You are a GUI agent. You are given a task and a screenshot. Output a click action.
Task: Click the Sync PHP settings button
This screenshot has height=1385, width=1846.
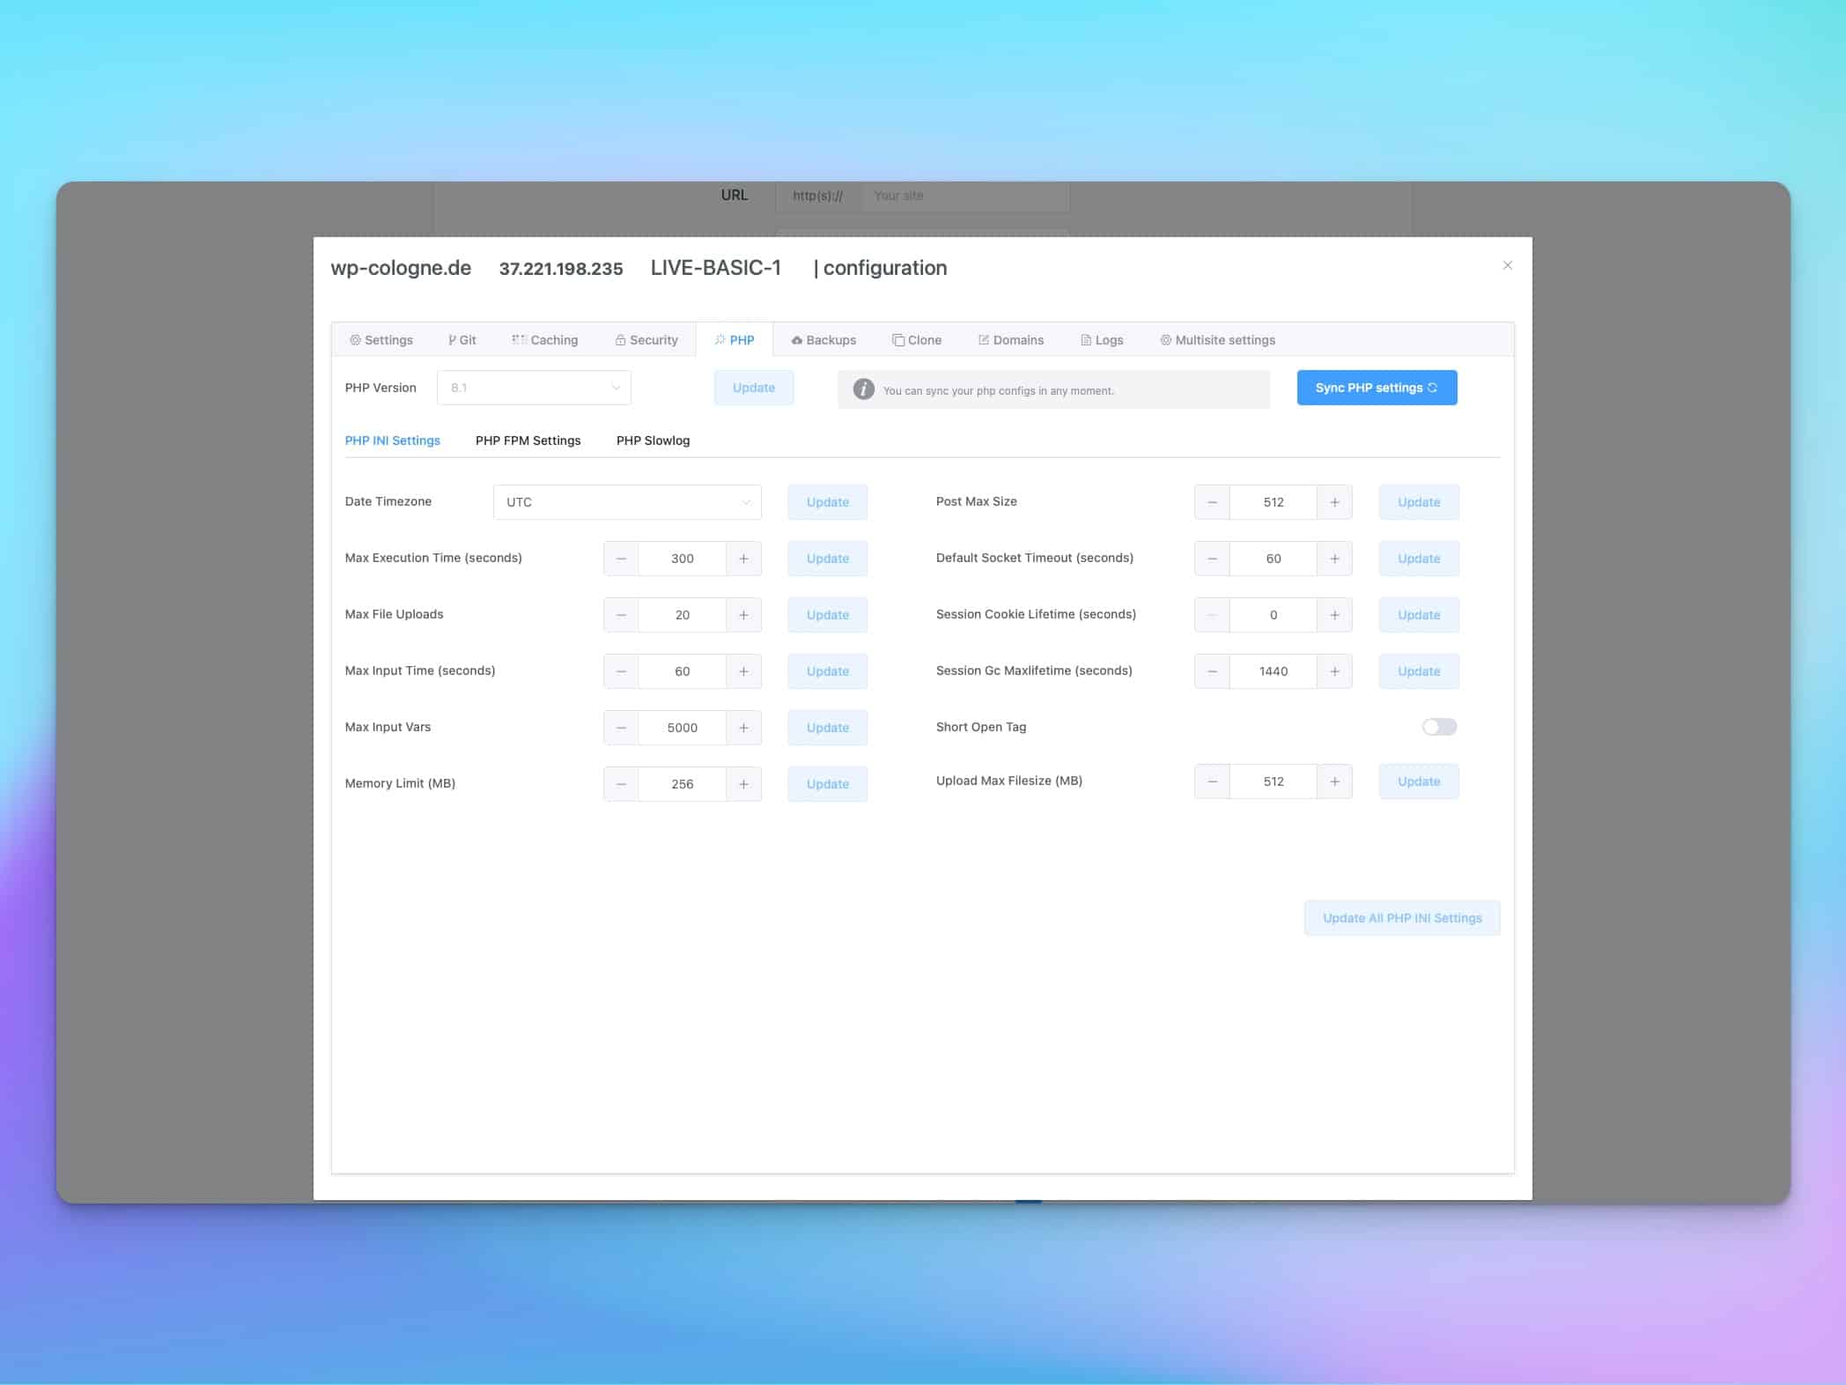pos(1376,388)
